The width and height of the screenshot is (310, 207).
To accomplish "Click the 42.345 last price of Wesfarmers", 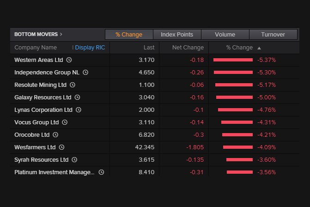I will coord(145,147).
